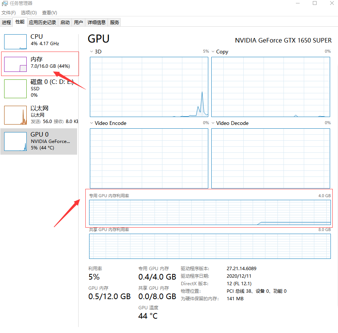Click the 利用率 5% value
This screenshot has height=333, width=338.
click(94, 277)
